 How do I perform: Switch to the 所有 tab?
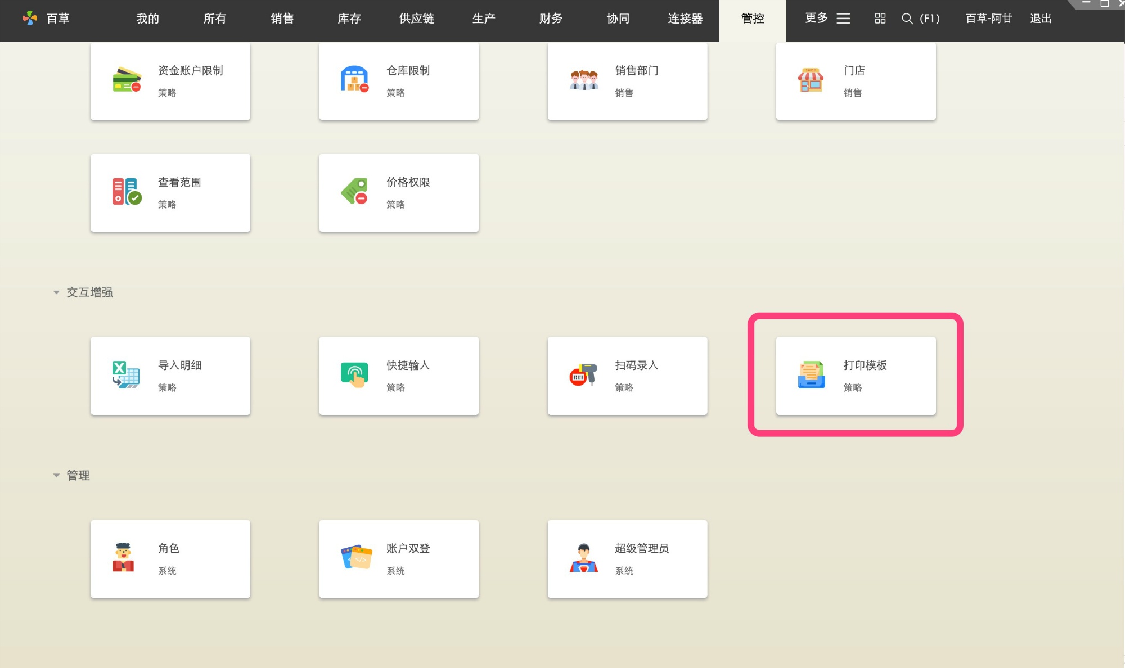point(215,19)
